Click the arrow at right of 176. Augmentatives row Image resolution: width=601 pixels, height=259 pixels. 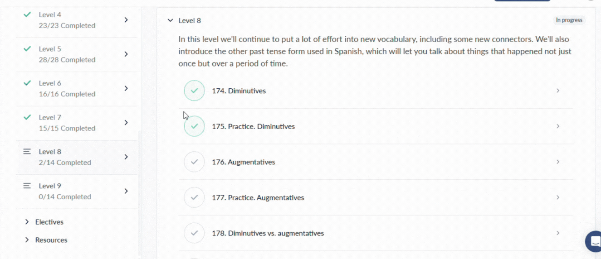click(x=558, y=162)
